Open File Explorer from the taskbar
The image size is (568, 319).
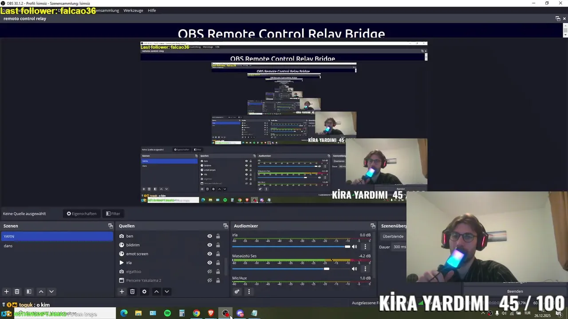[138, 313]
